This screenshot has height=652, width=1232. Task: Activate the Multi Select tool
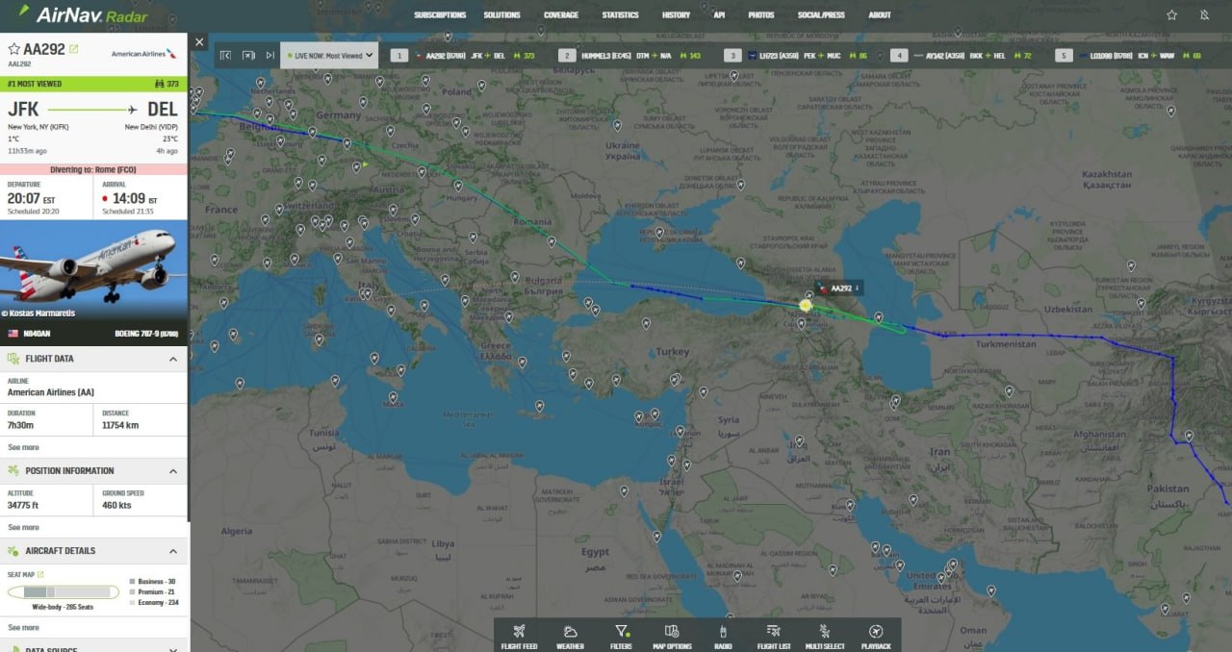(825, 636)
